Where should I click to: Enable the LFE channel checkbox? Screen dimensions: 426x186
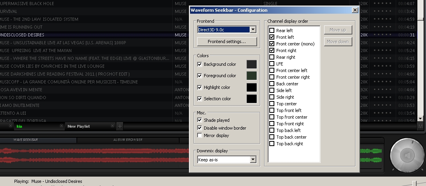click(272, 63)
